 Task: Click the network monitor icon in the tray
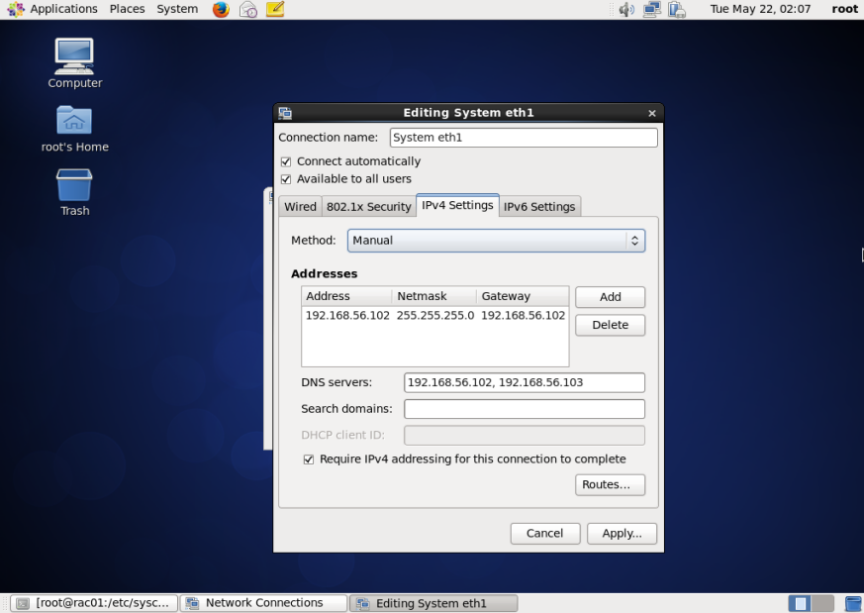click(x=650, y=9)
